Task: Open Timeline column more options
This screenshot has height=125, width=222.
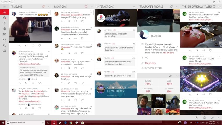Action: (x=49, y=7)
